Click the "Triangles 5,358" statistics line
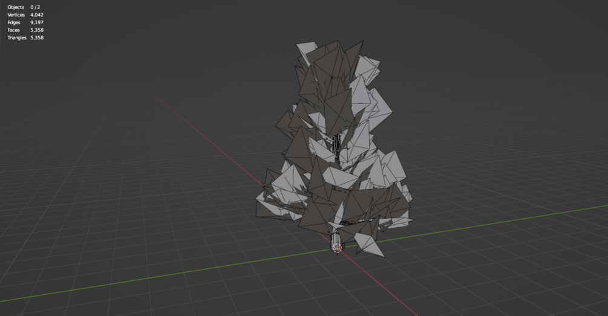 coord(25,37)
